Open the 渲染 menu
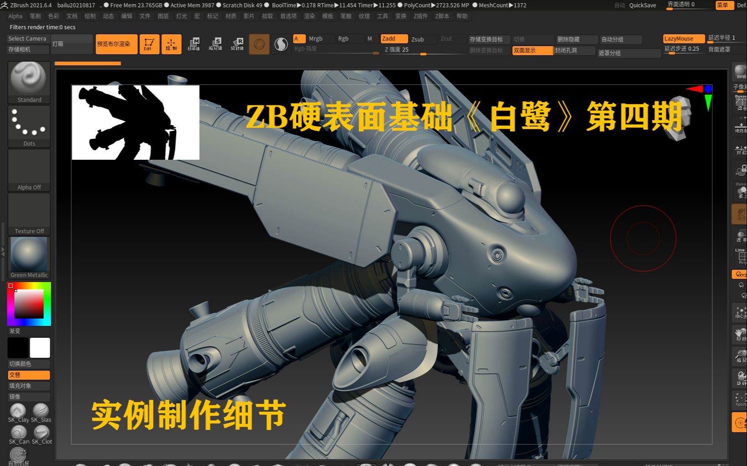The height and width of the screenshot is (466, 747). click(309, 16)
